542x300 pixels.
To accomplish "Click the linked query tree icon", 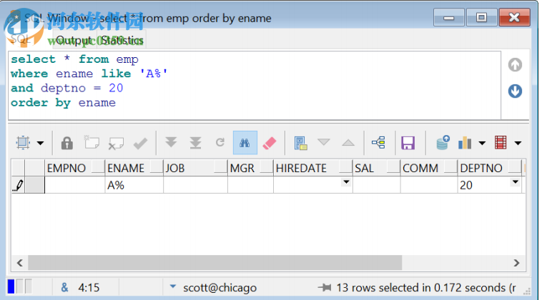I will point(378,142).
